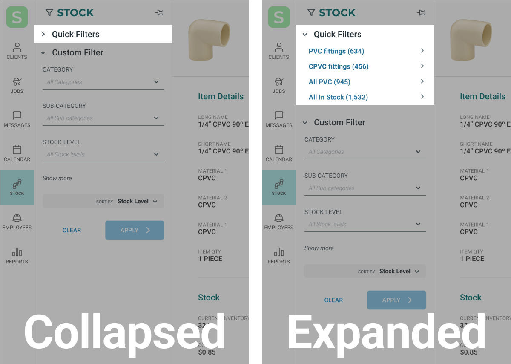
Task: Open Jobs icon in expanded panel sidebar
Action: pos(279,85)
